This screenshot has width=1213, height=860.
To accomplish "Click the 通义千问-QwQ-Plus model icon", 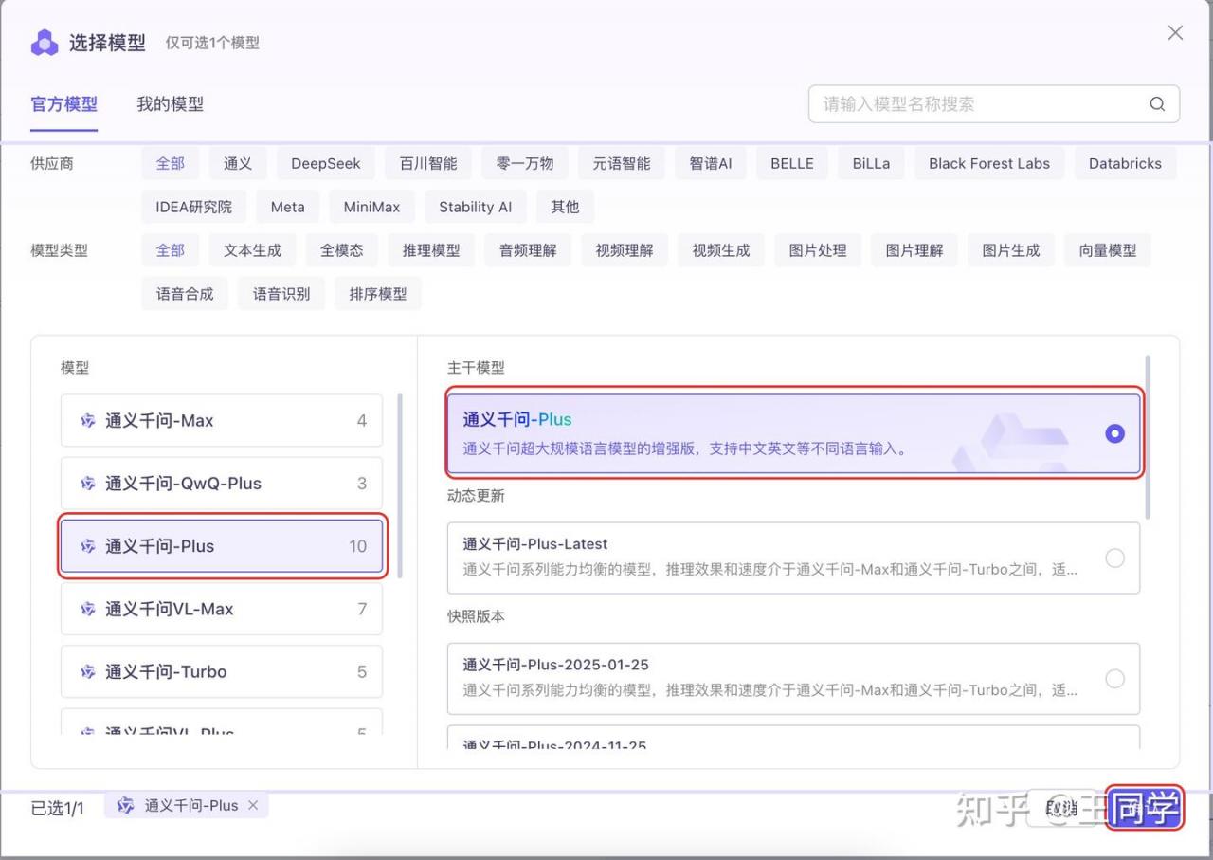I will point(88,484).
